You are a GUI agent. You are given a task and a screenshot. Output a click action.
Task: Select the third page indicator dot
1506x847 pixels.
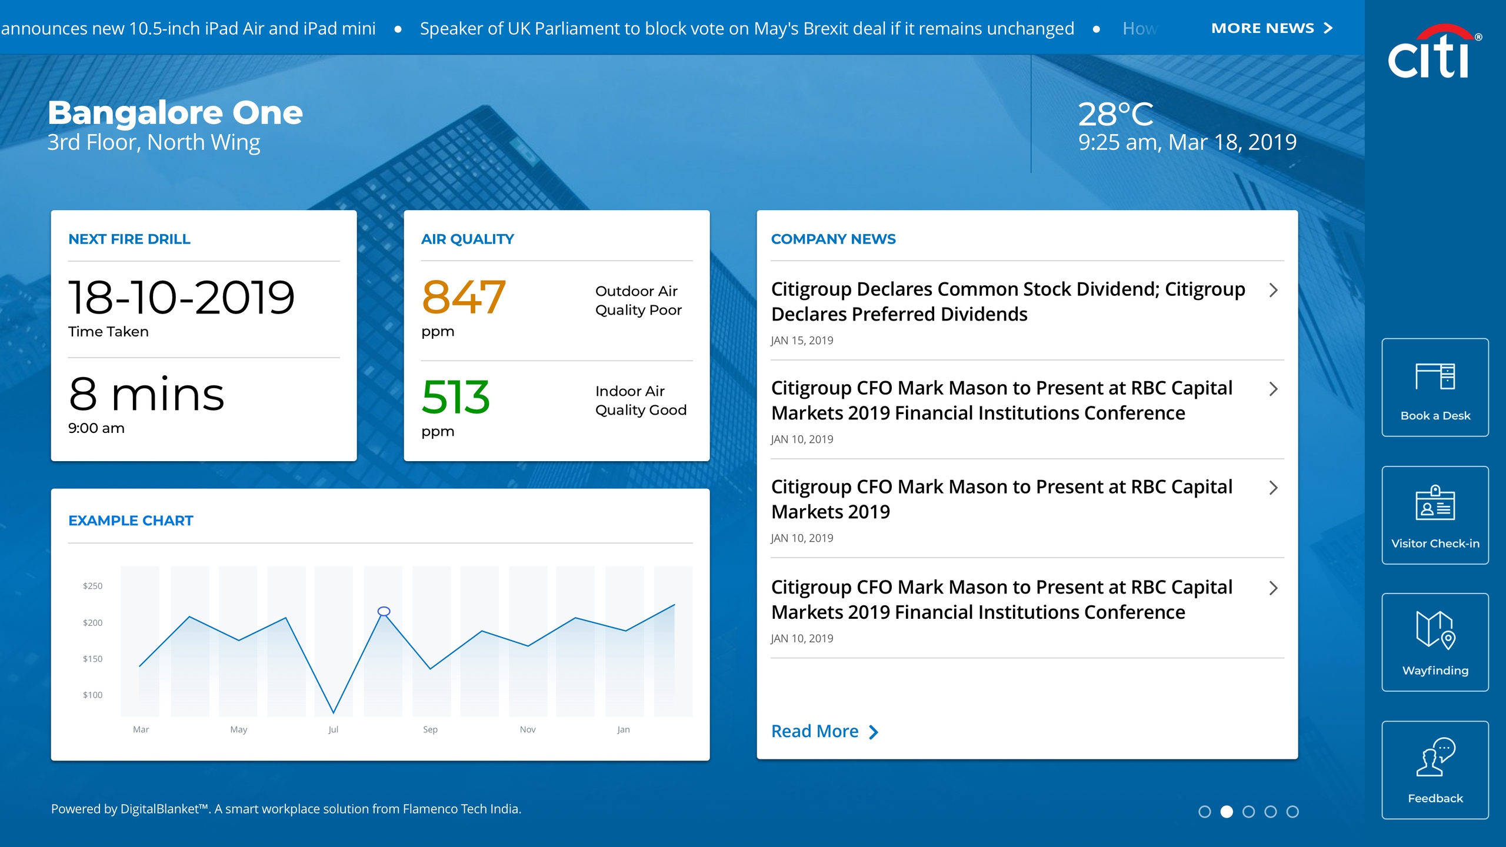(x=1248, y=812)
